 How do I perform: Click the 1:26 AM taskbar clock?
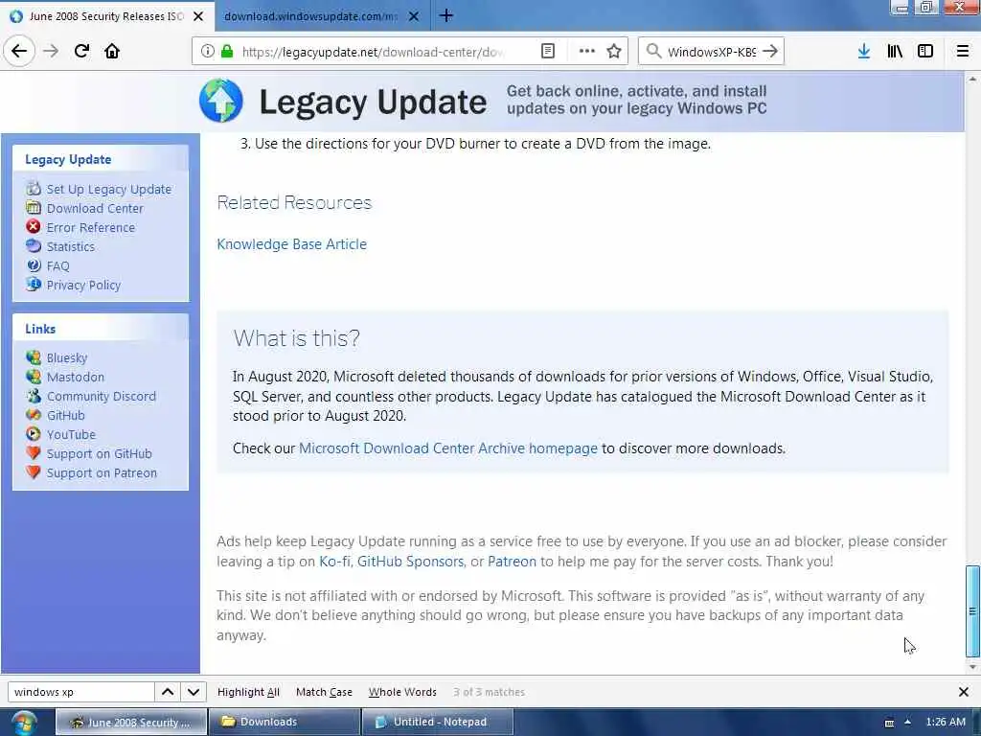tap(946, 722)
